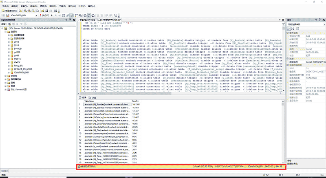The height and width of the screenshot is (178, 326).
Task: Click the RowCnt cell 1641366
Action: tap(136, 104)
